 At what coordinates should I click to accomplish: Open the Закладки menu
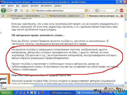click(35, 6)
